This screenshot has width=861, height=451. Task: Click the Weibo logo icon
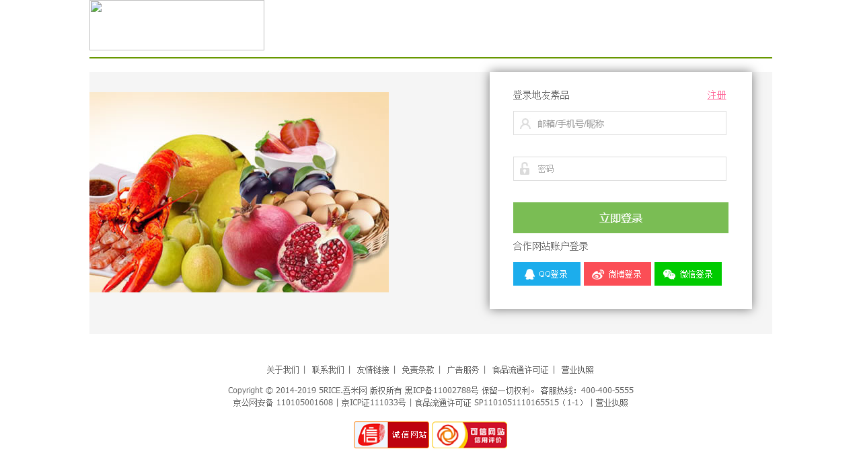point(598,274)
